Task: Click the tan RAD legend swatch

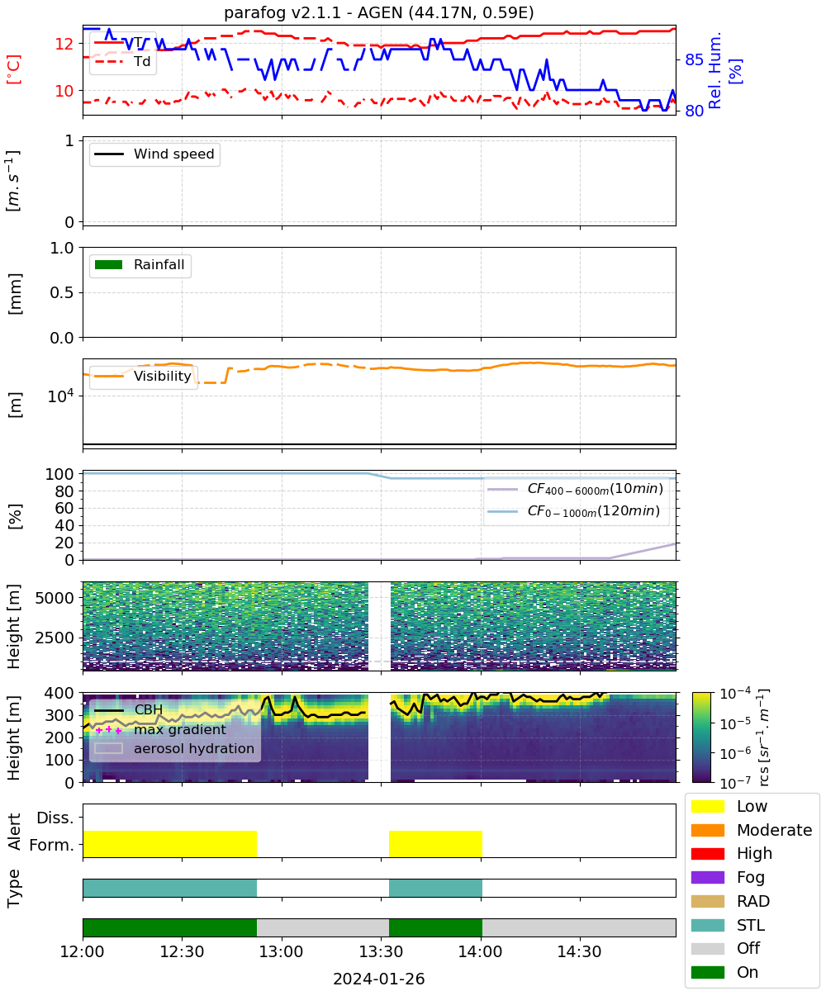Action: (x=708, y=901)
